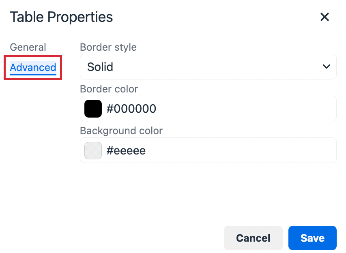Click the "Border style" label

108,47
